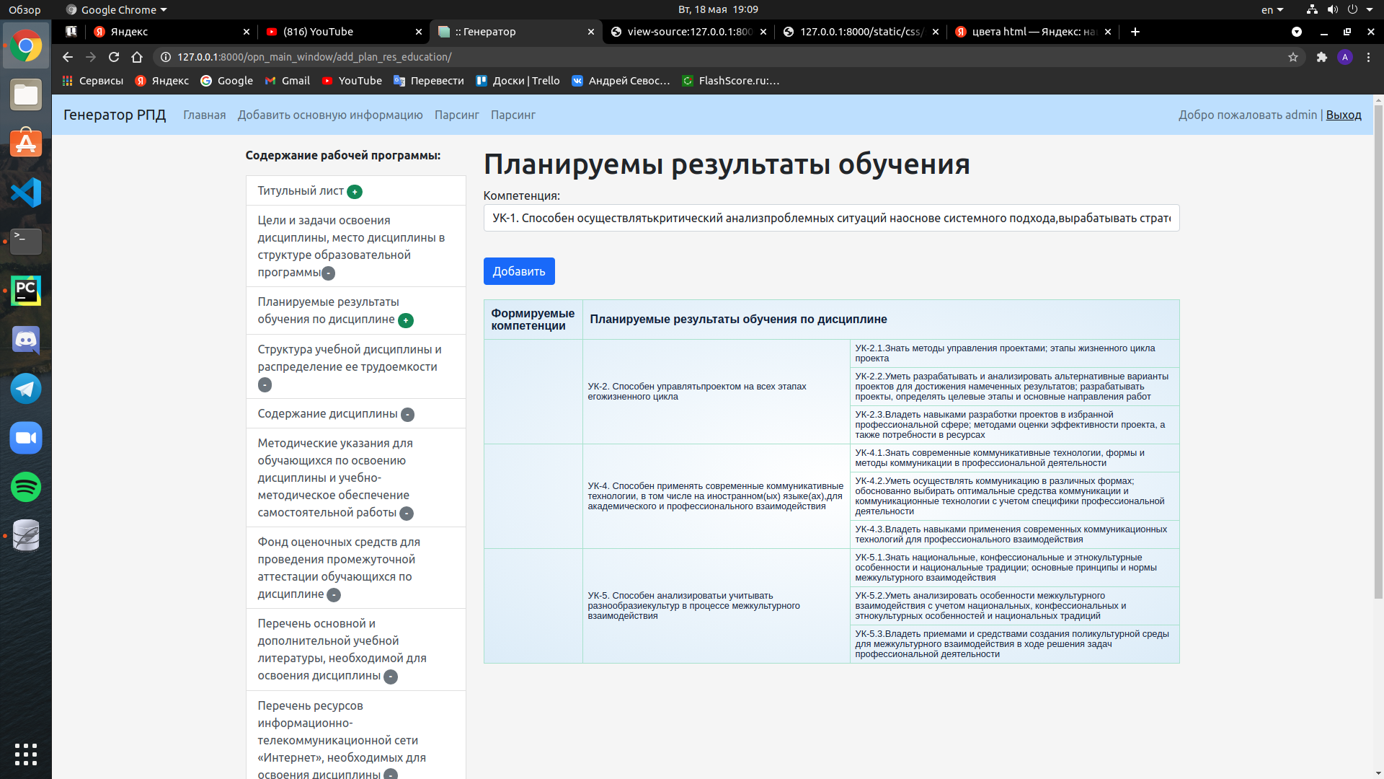Reload the current page
Viewport: 1384px width, 779px height.
pyautogui.click(x=114, y=57)
